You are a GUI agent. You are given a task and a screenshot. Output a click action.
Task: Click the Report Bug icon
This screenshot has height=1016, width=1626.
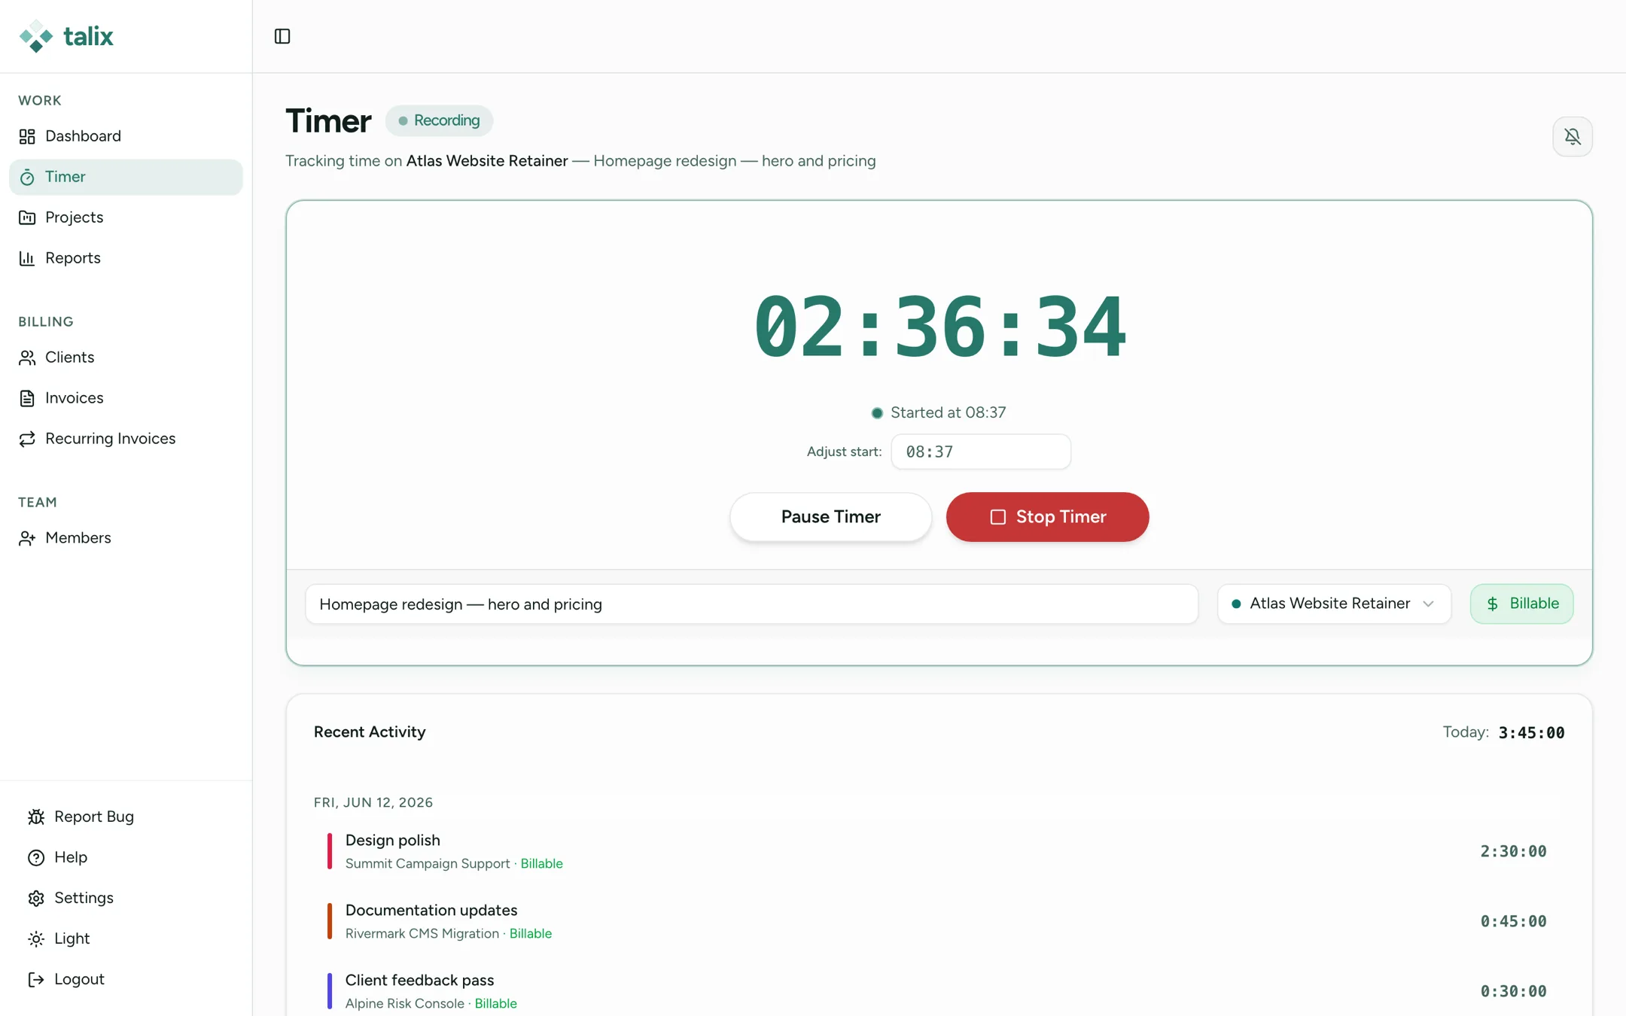click(x=36, y=817)
